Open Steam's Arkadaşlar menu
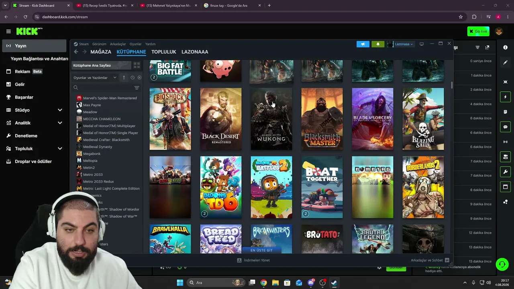The height and width of the screenshot is (289, 514). 118,44
